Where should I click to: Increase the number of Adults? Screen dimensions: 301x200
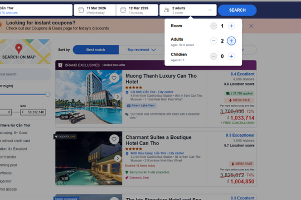[231, 41]
